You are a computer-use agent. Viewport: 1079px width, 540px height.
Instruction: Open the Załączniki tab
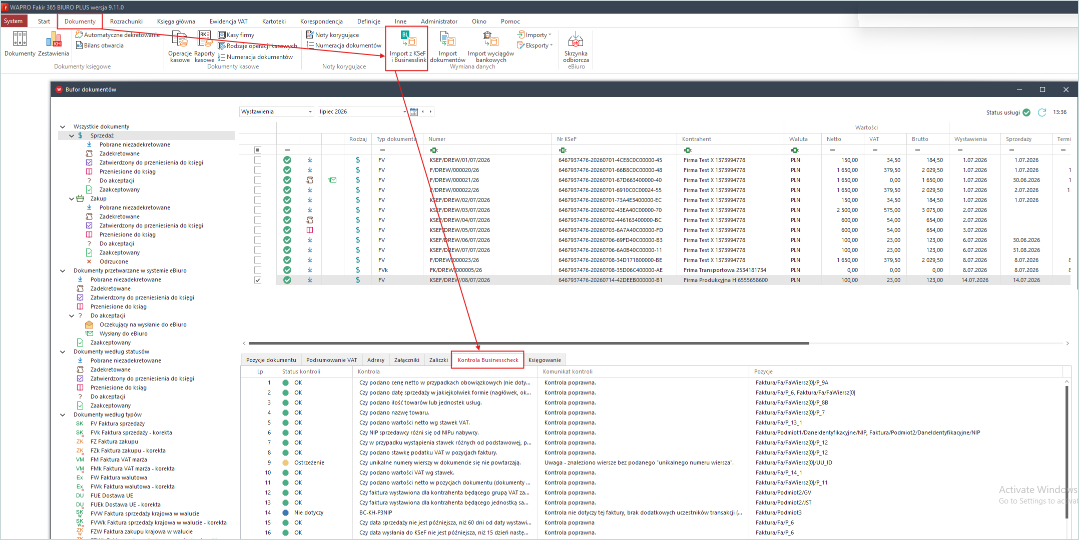(x=407, y=360)
